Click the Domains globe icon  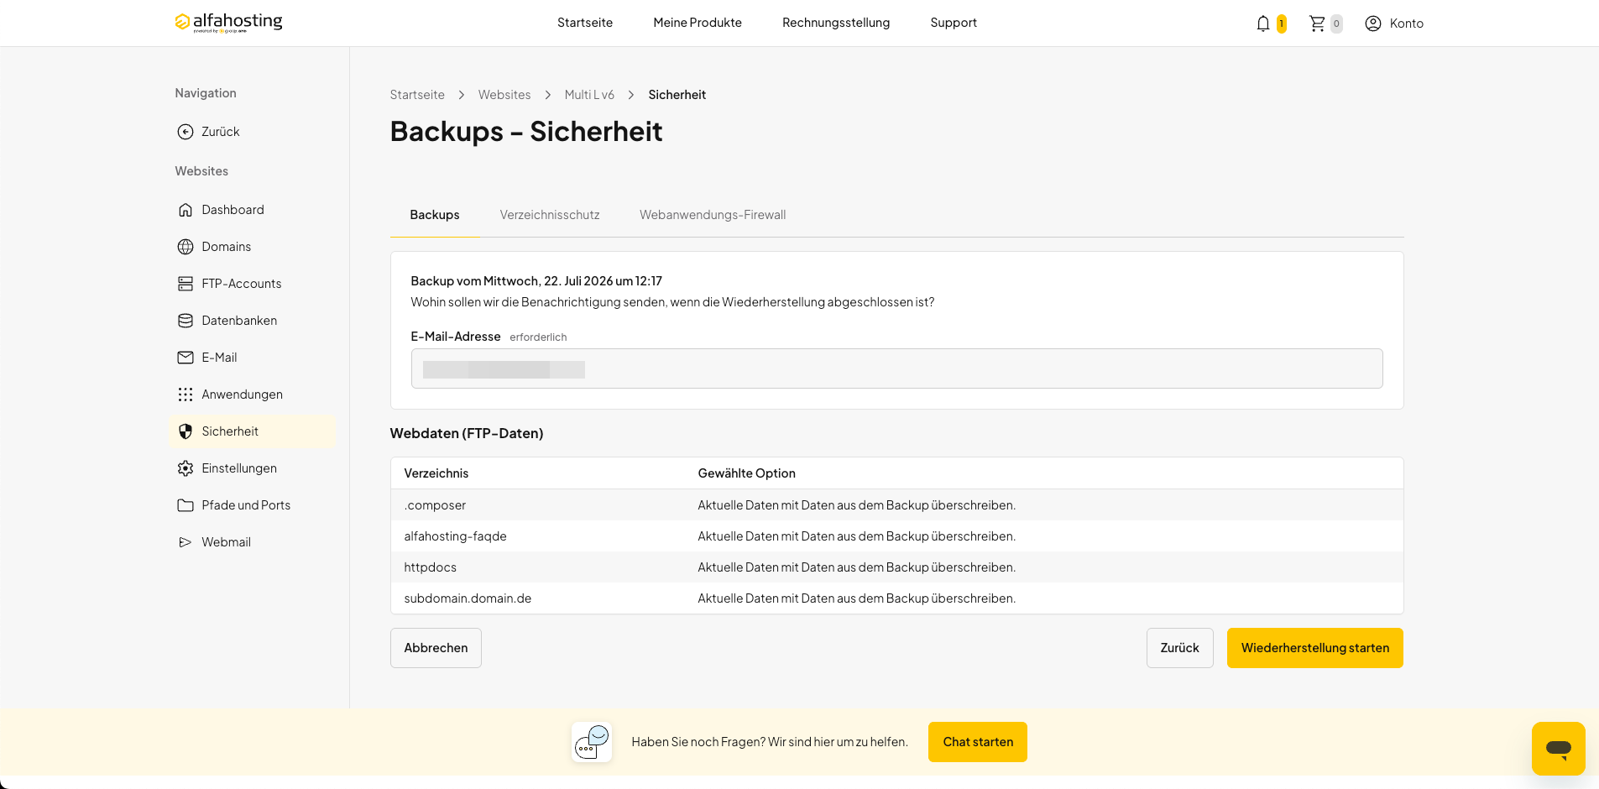point(186,247)
